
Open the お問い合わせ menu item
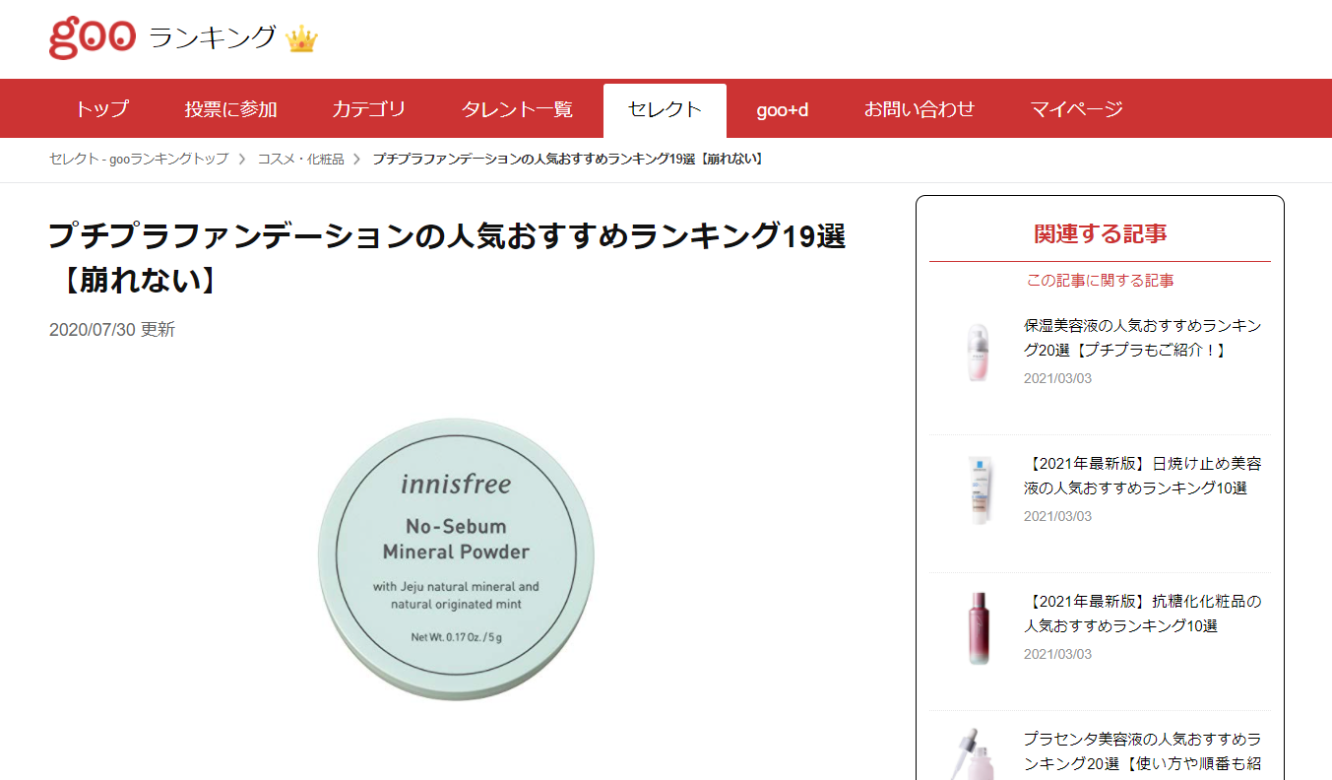pos(920,109)
